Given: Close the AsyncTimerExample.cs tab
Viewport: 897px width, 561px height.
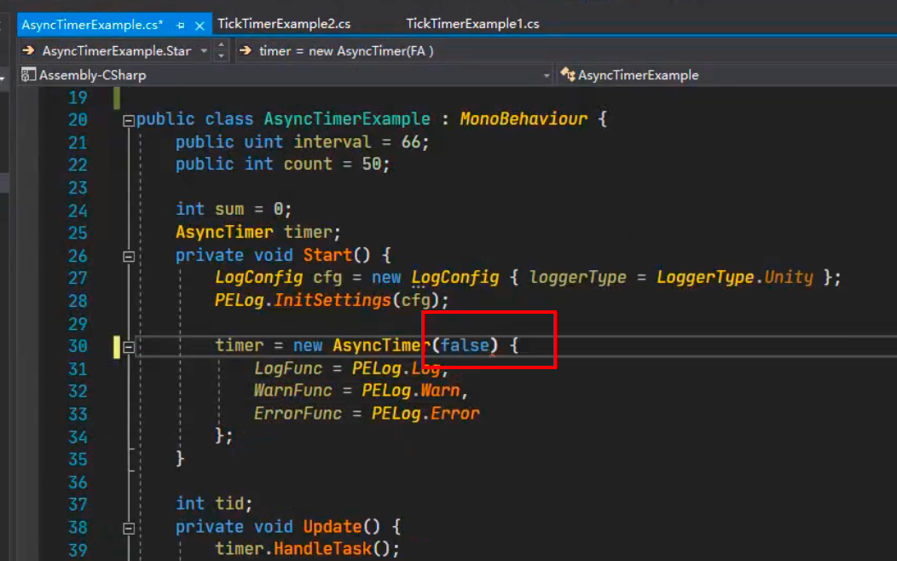Looking at the screenshot, I should coord(201,25).
